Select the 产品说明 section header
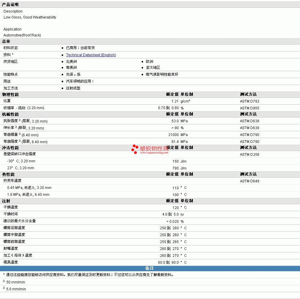Viewport: 300px width, 299px height. tap(10, 4)
